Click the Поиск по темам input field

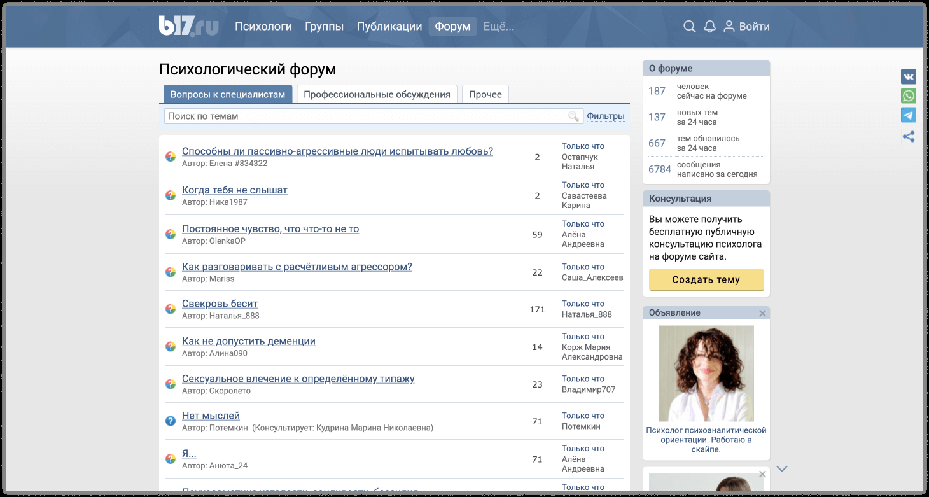[365, 116]
